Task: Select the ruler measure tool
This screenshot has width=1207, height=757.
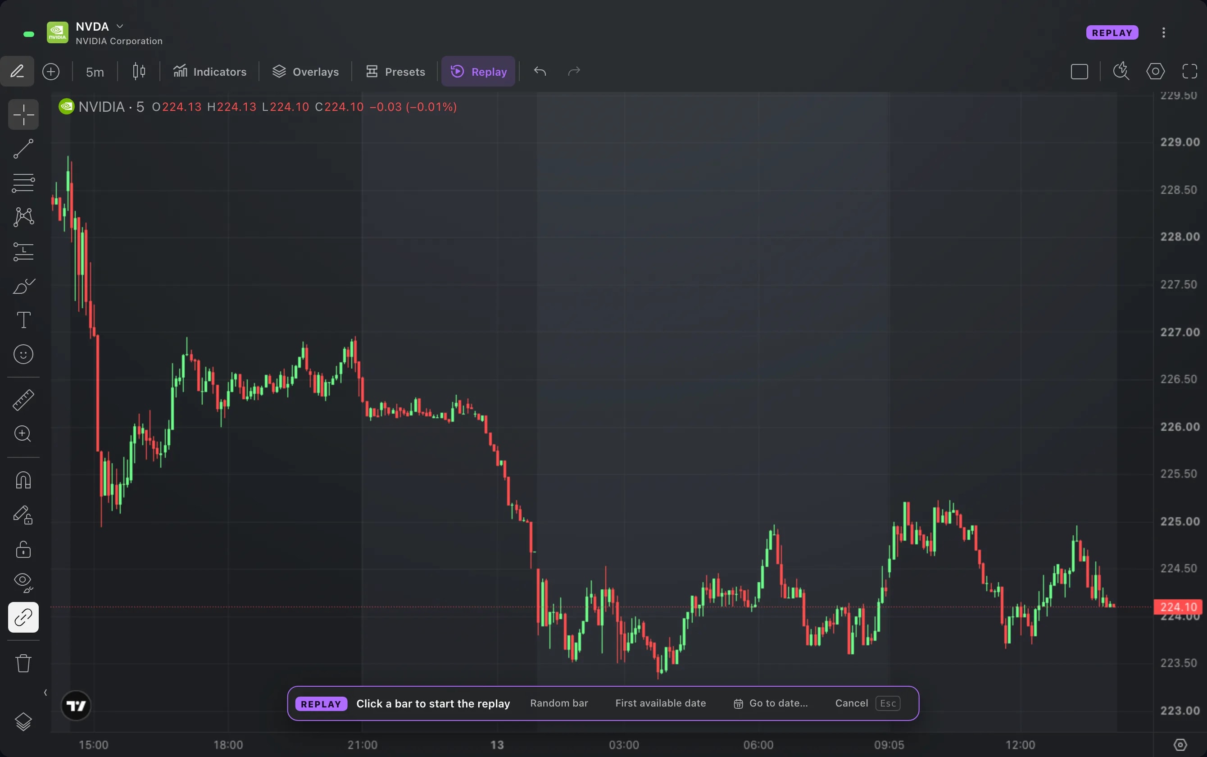Action: coord(23,400)
